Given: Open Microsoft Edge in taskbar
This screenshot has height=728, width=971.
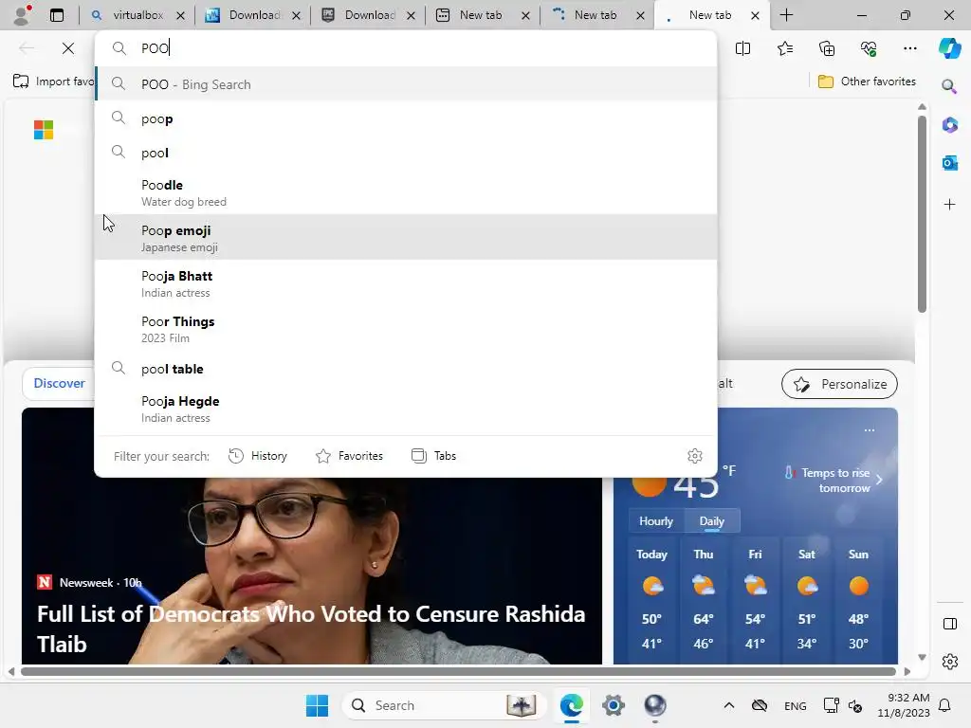Looking at the screenshot, I should point(572,705).
